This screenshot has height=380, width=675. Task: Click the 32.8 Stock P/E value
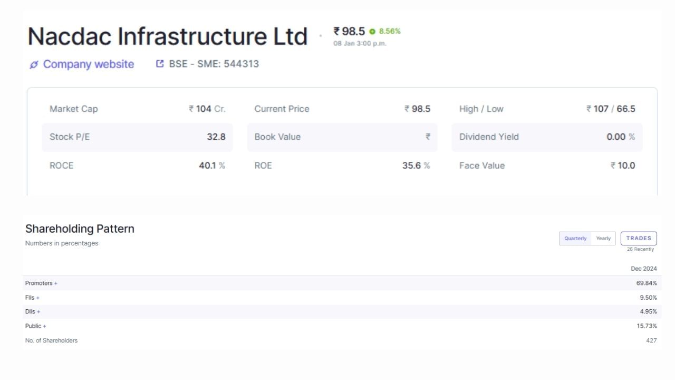216,137
